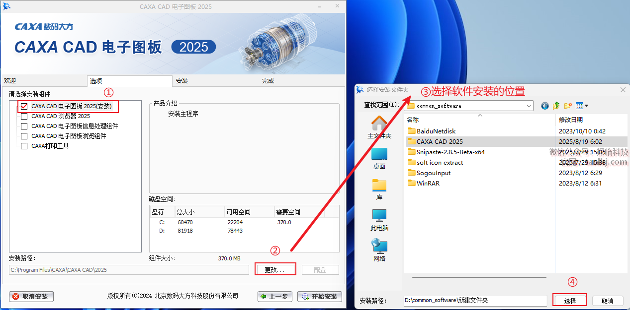The image size is (630, 310).
Task: Click the back navigation arrow icon
Action: pyautogui.click(x=545, y=106)
